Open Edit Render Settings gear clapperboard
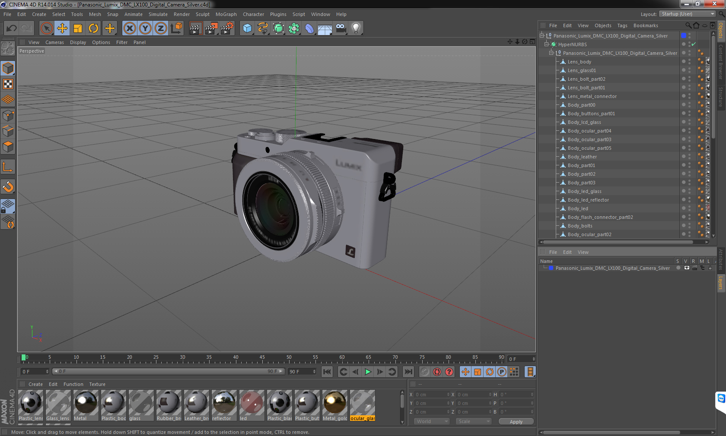 [x=227, y=28]
